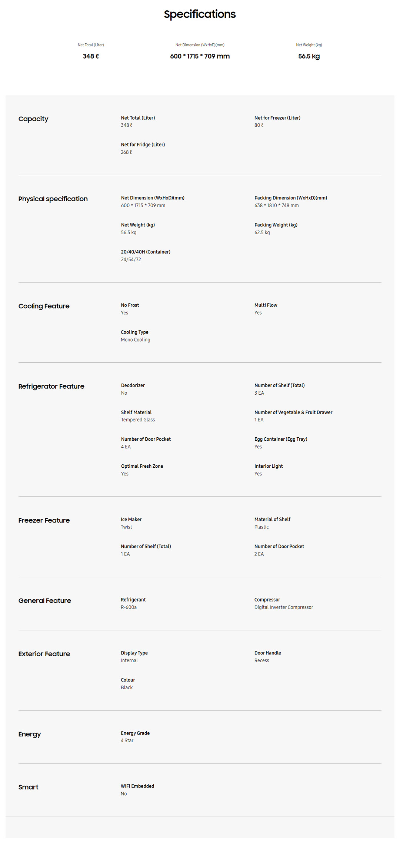Click the WiFi Embedded label
400x842 pixels.
(x=137, y=786)
